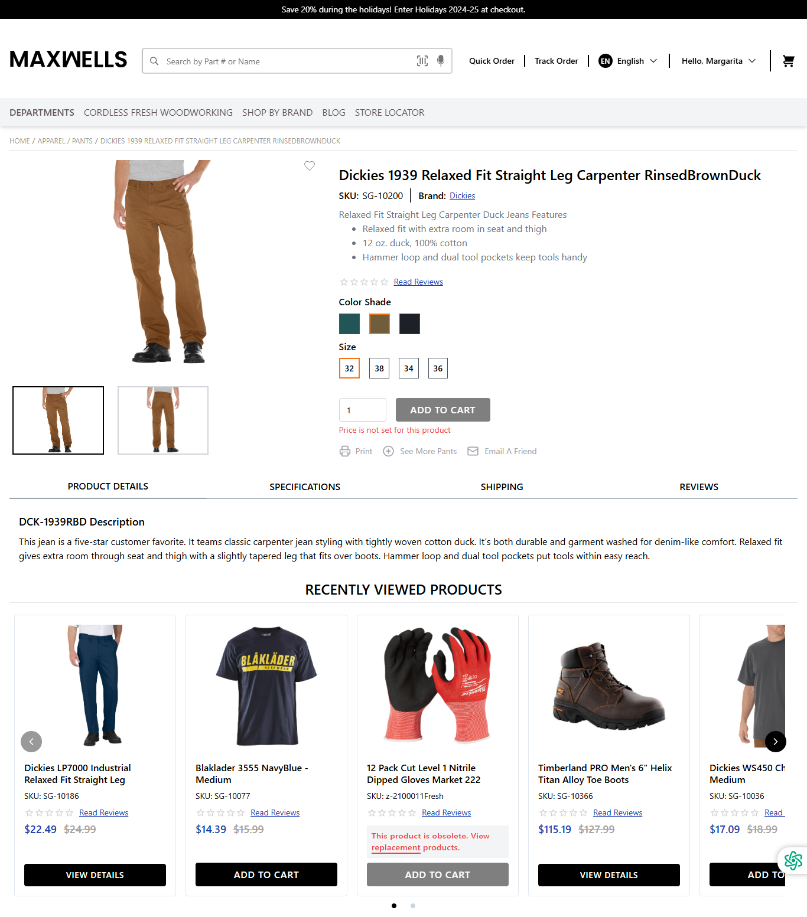Click the Print icon link
Screen dimensions: 807x917
pyautogui.click(x=345, y=451)
